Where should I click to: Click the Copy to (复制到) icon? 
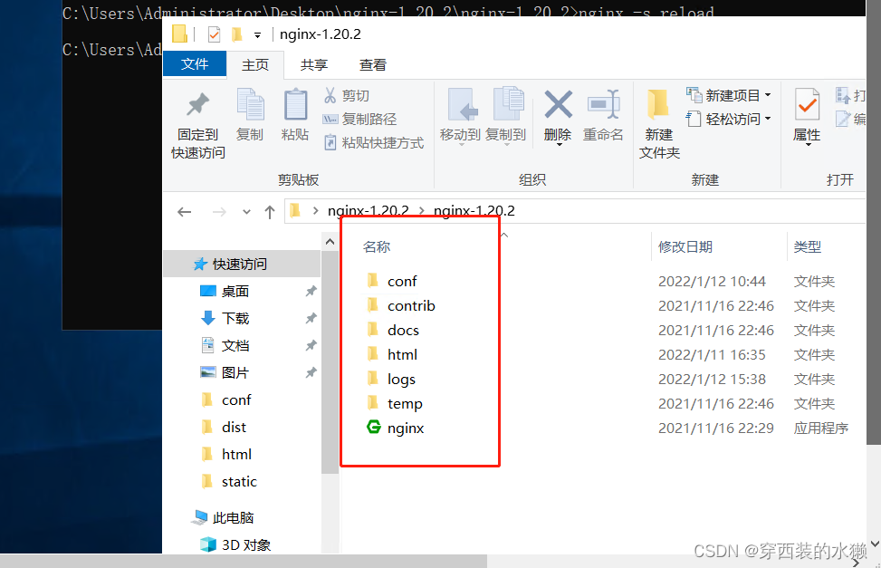coord(507,104)
